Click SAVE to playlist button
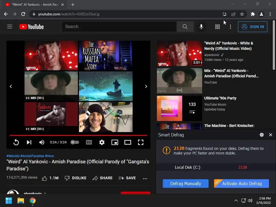 (x=127, y=178)
